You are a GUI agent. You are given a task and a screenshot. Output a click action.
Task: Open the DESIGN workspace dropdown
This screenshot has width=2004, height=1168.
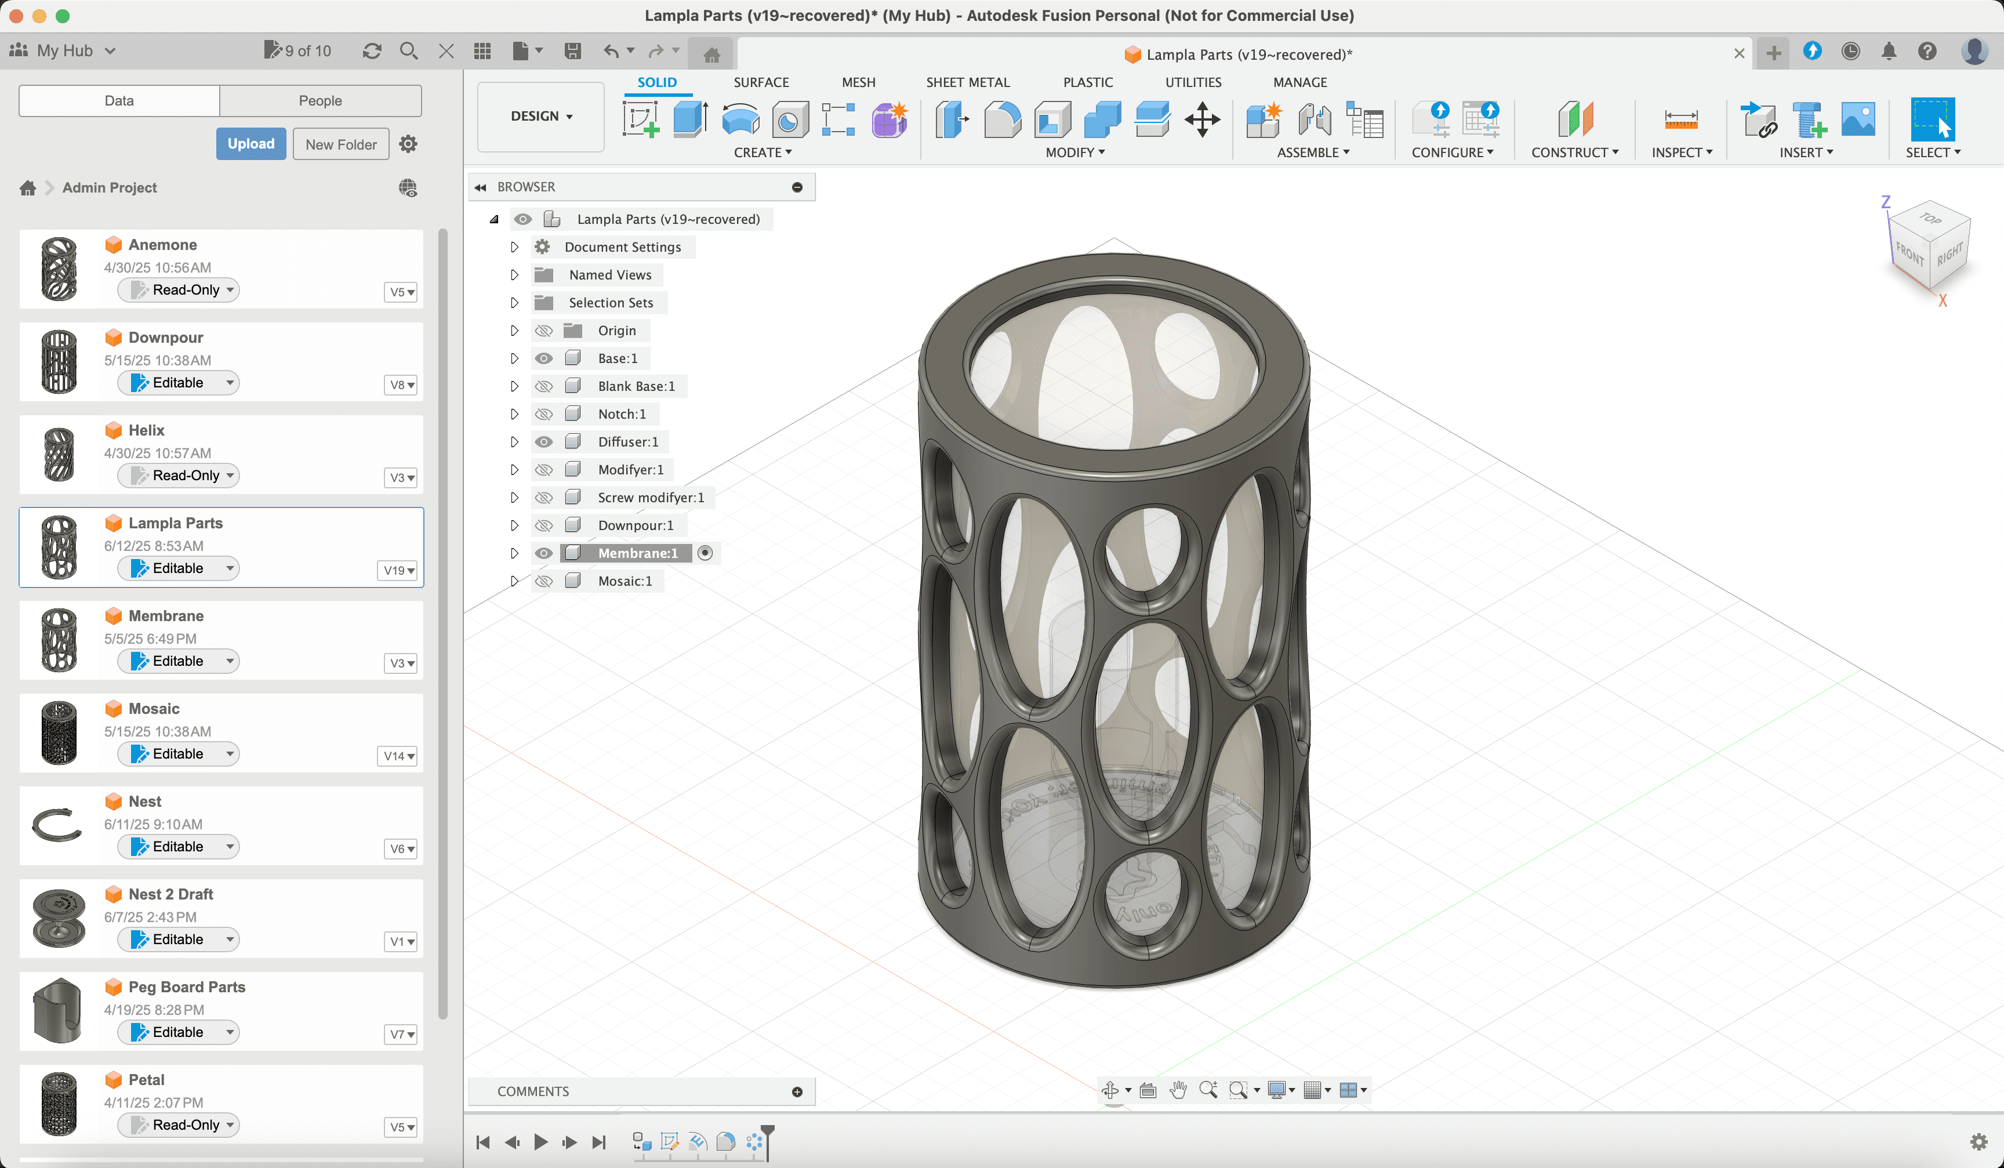pos(541,116)
